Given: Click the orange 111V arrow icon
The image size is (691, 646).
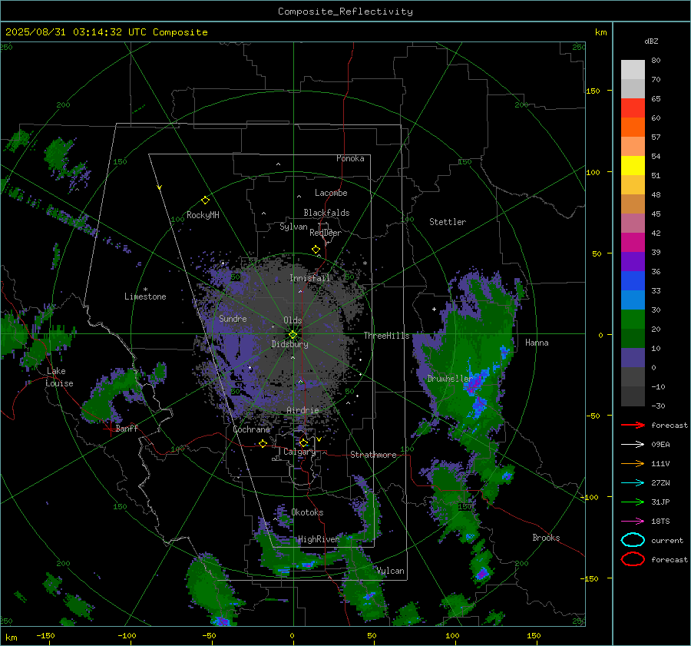Looking at the screenshot, I should coord(633,463).
